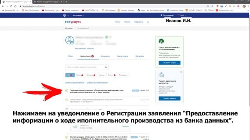
Task: Click the Выбрать услугу button
Action: point(170,63)
